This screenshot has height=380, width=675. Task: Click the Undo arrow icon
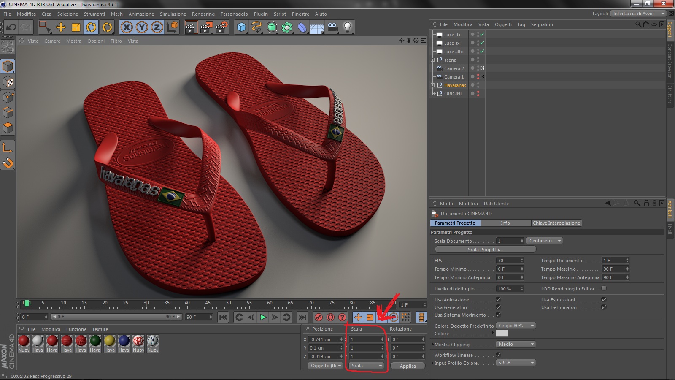[x=11, y=27]
